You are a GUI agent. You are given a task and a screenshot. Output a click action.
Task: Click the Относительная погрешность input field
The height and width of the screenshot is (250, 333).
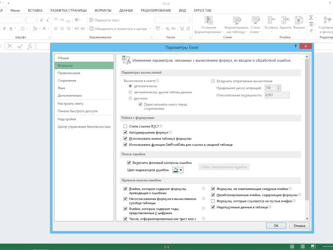[x=277, y=95]
